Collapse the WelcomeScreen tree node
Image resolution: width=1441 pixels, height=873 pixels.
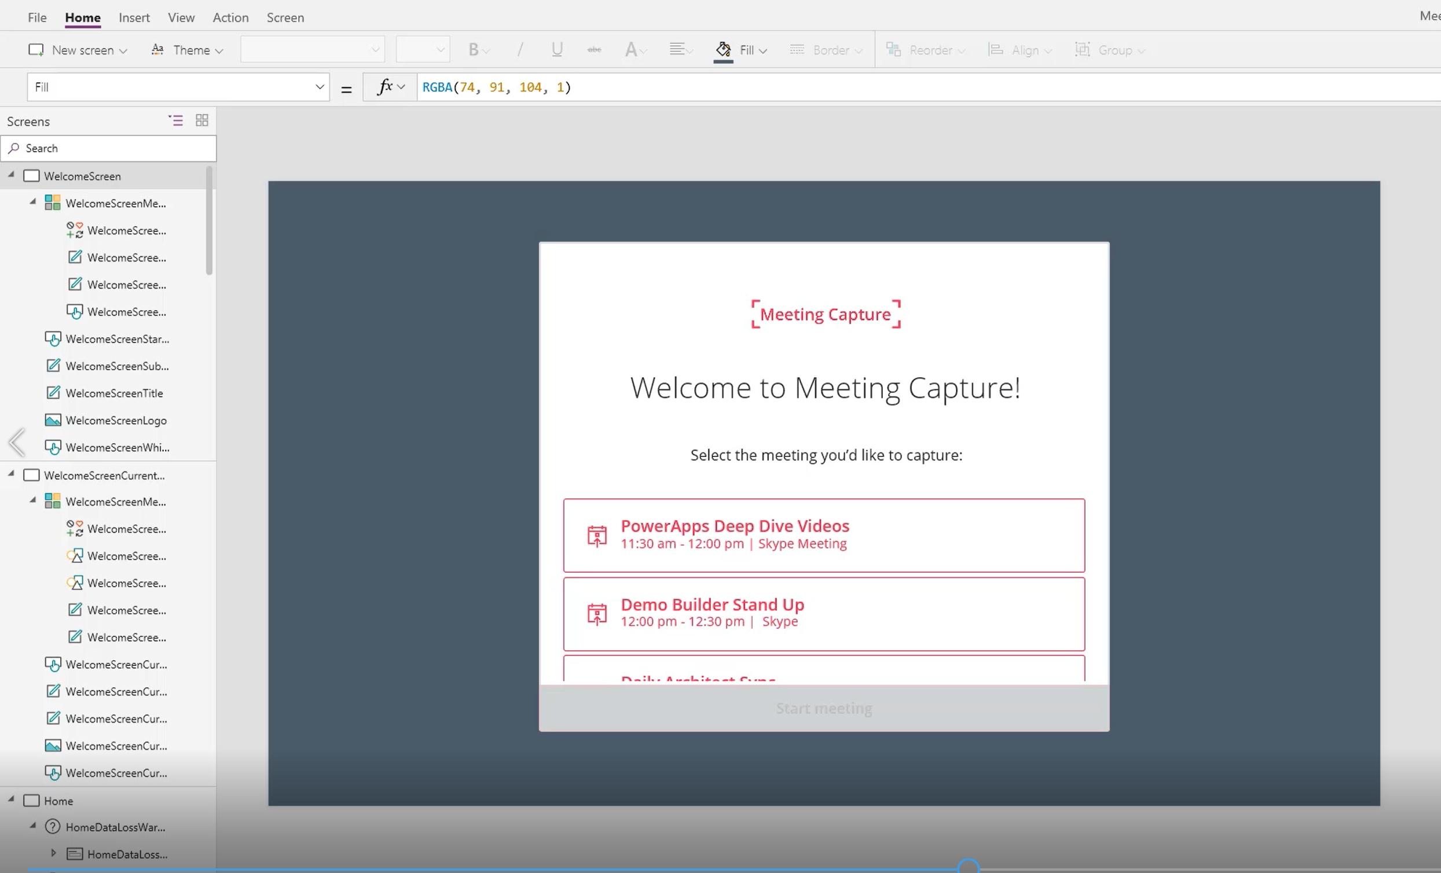point(11,175)
